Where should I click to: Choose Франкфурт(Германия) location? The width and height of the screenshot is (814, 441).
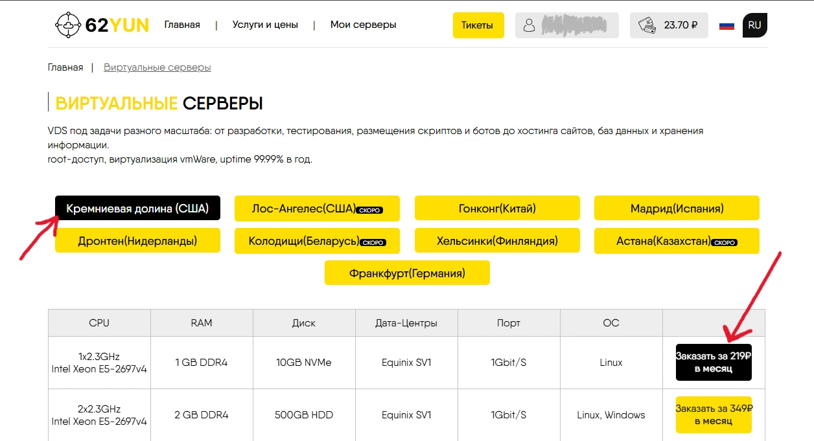[x=407, y=273]
